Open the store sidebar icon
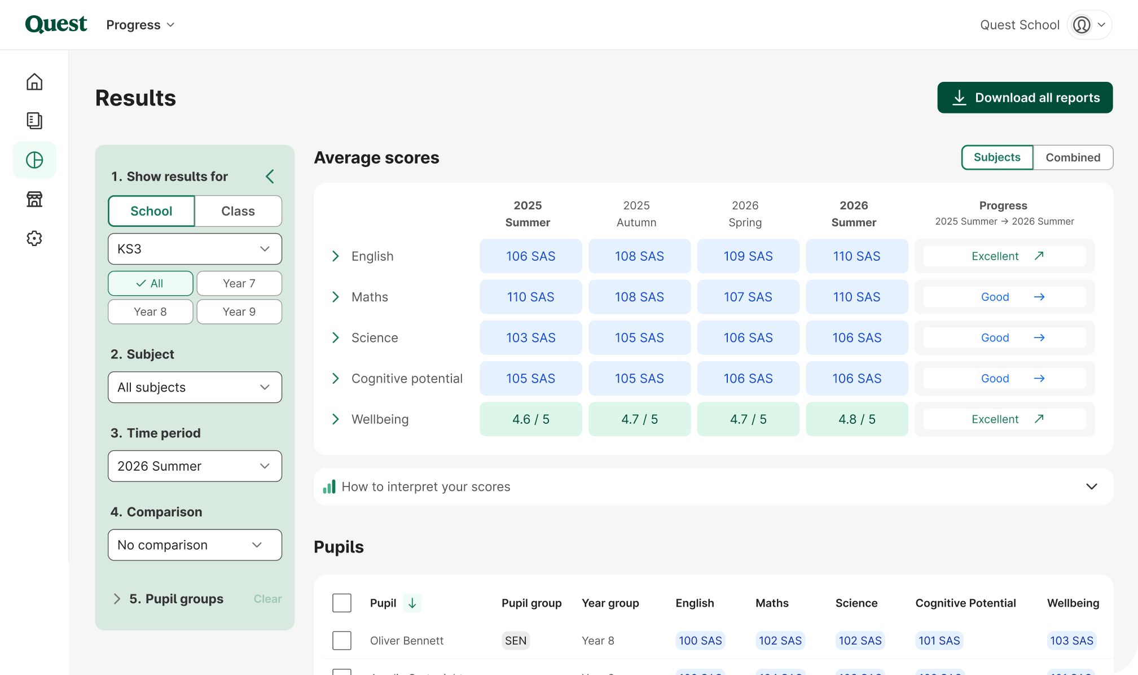 (x=34, y=199)
